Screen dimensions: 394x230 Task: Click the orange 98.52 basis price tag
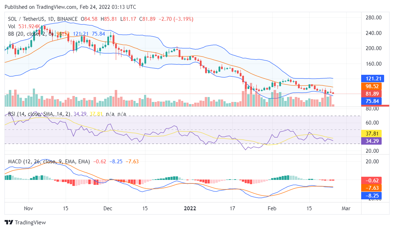point(373,86)
